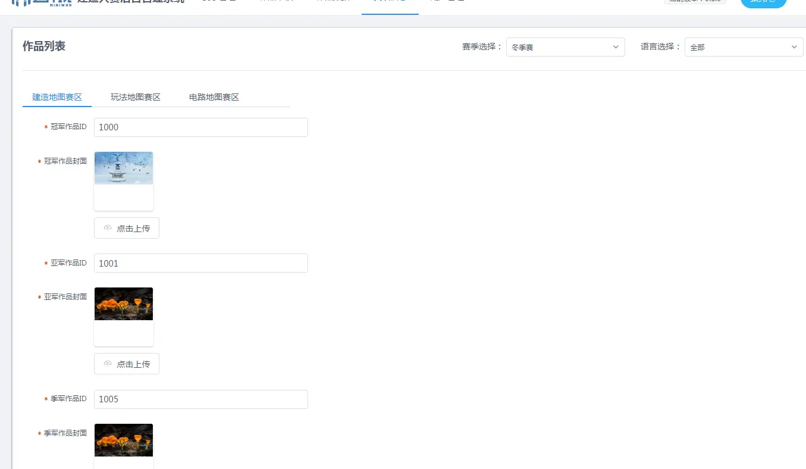Open the 冠军作品封面 snowy fountain thumbnail
The height and width of the screenshot is (469, 806).
[x=124, y=168]
